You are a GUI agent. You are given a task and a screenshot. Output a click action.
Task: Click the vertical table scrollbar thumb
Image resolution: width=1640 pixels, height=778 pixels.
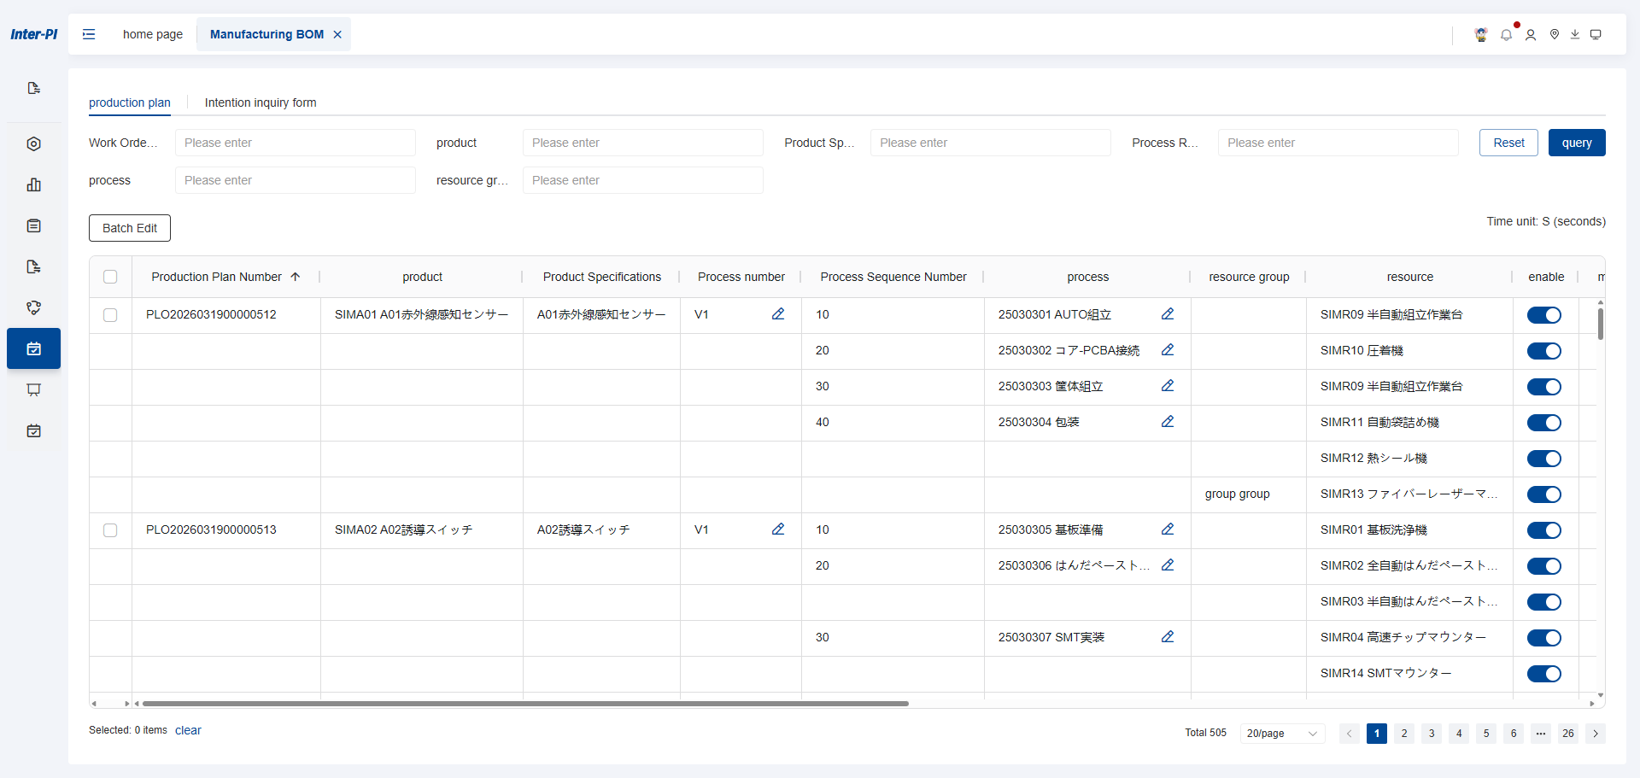1601,324
